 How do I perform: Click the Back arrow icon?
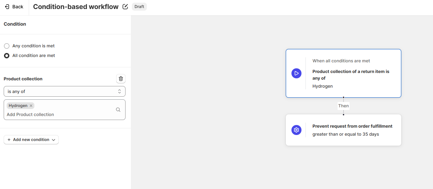pos(7,7)
